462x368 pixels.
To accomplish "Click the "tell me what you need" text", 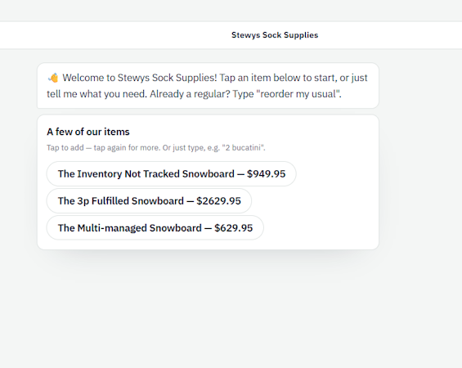I will click(x=96, y=94).
